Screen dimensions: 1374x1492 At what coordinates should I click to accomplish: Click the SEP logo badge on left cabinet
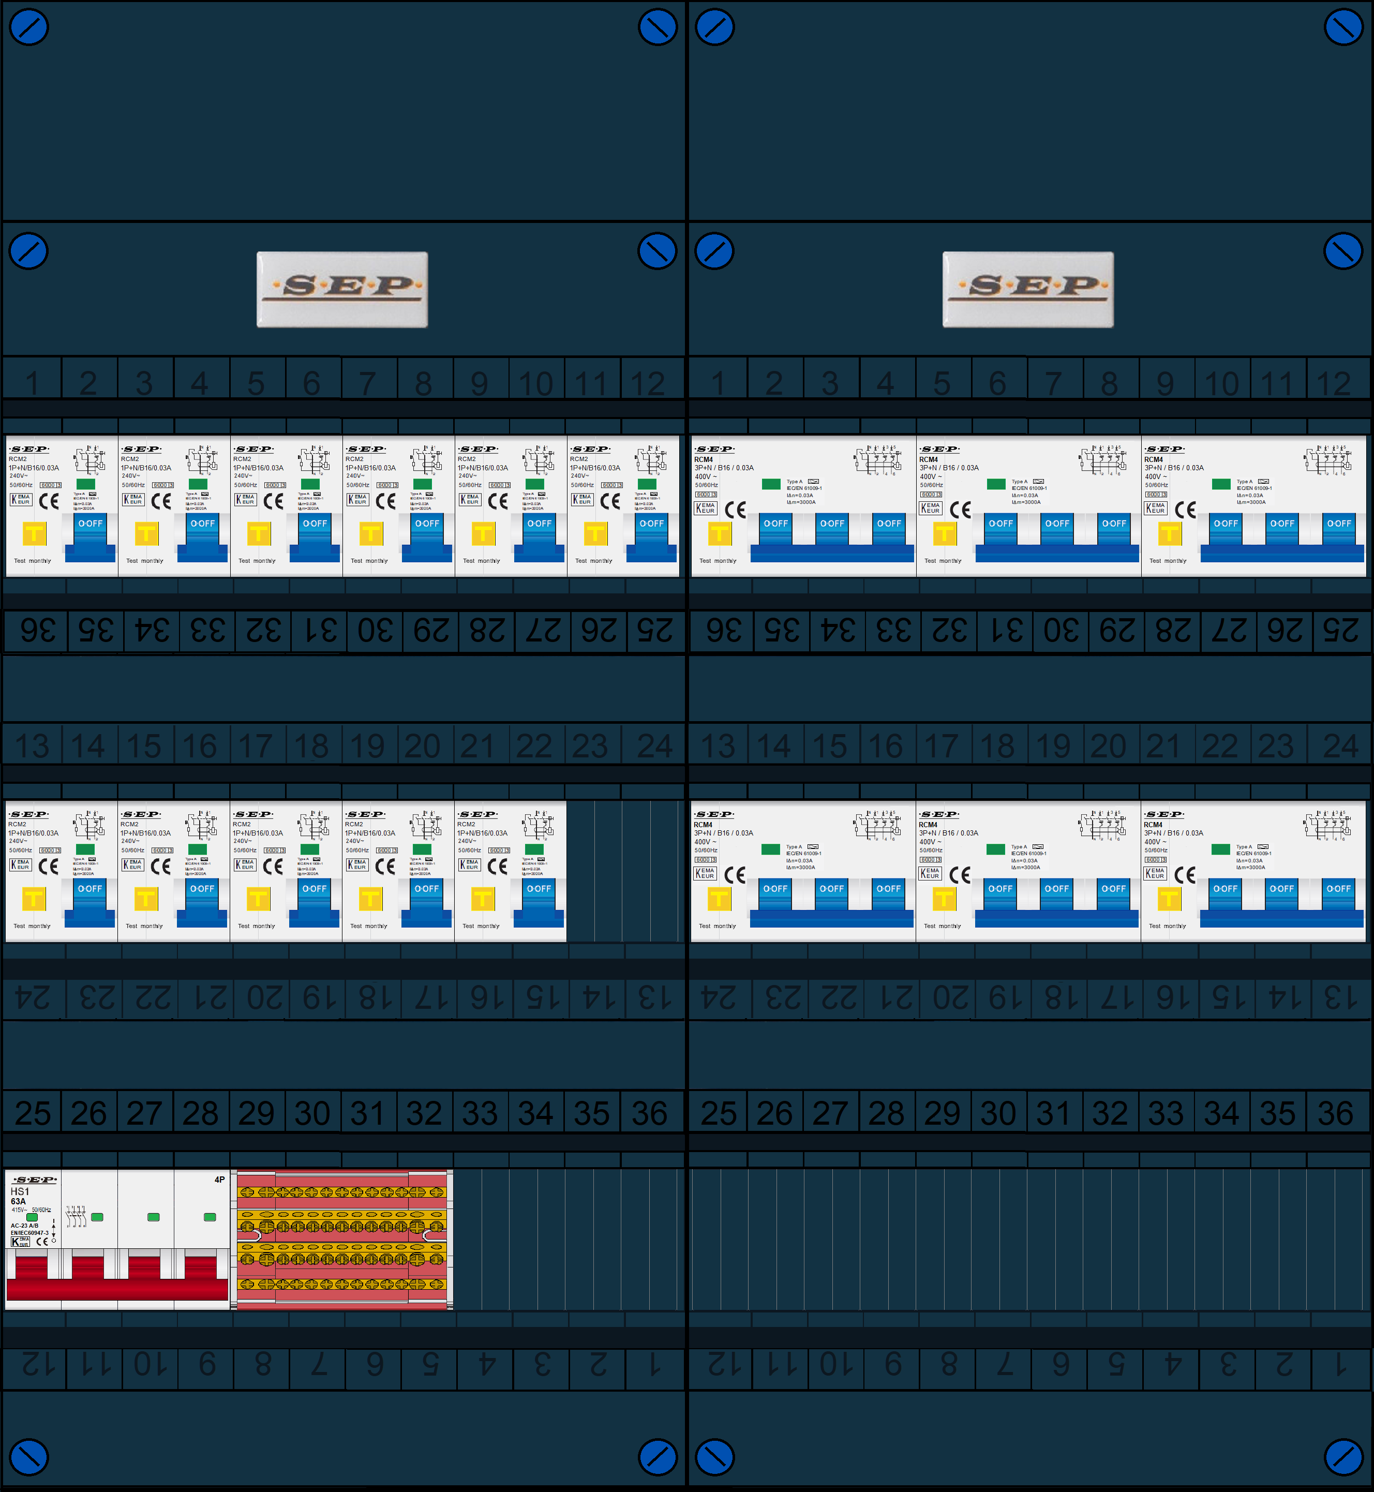[342, 289]
